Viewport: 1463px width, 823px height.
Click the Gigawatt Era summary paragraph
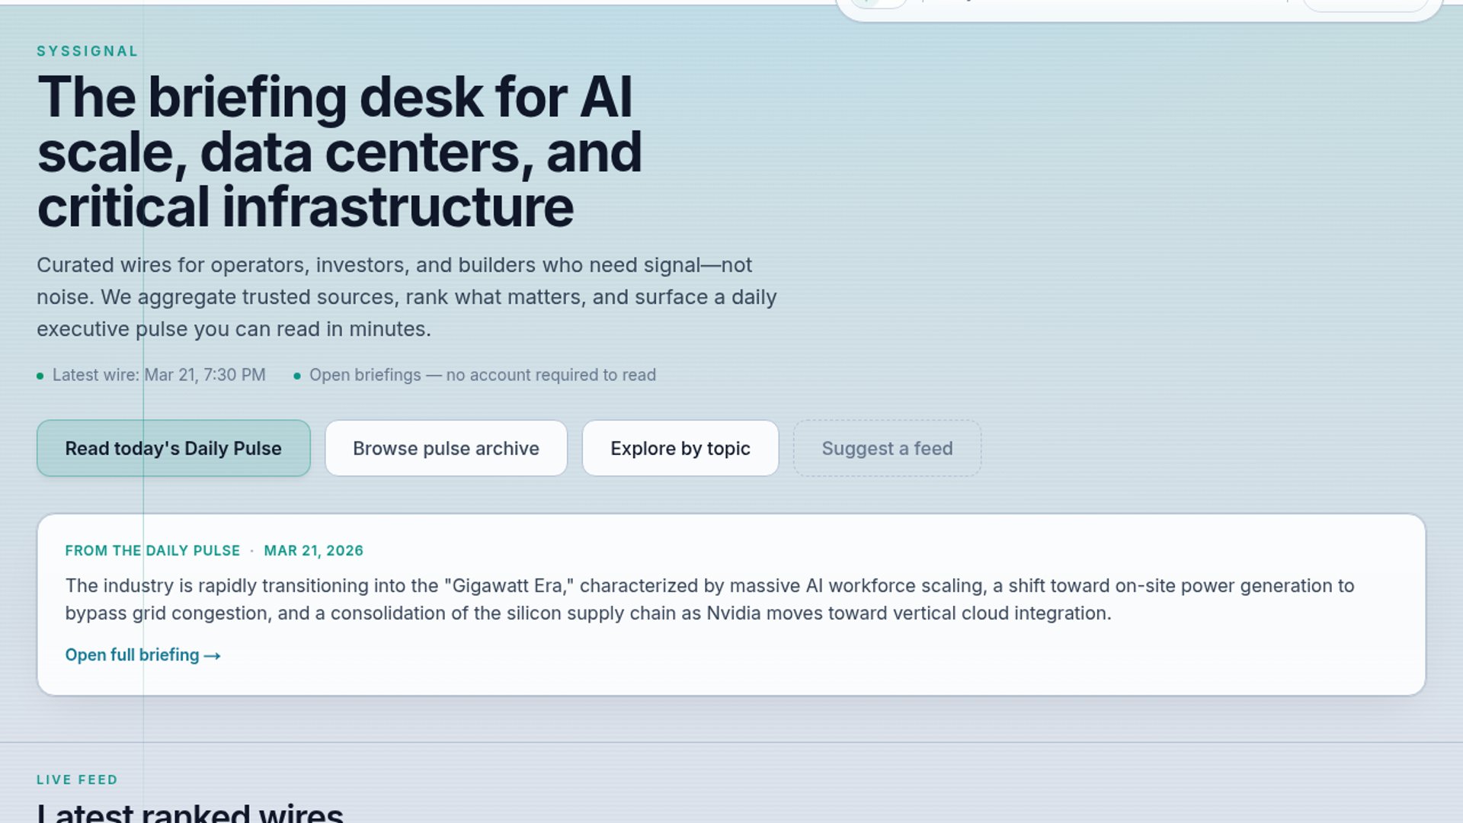709,599
